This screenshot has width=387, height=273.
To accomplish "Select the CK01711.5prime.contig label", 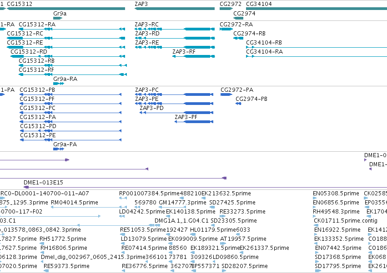I will coord(346,221).
